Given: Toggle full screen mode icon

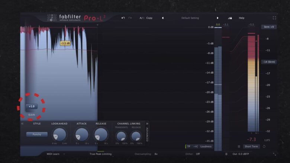Looking at the screenshot, I should tap(274, 18).
